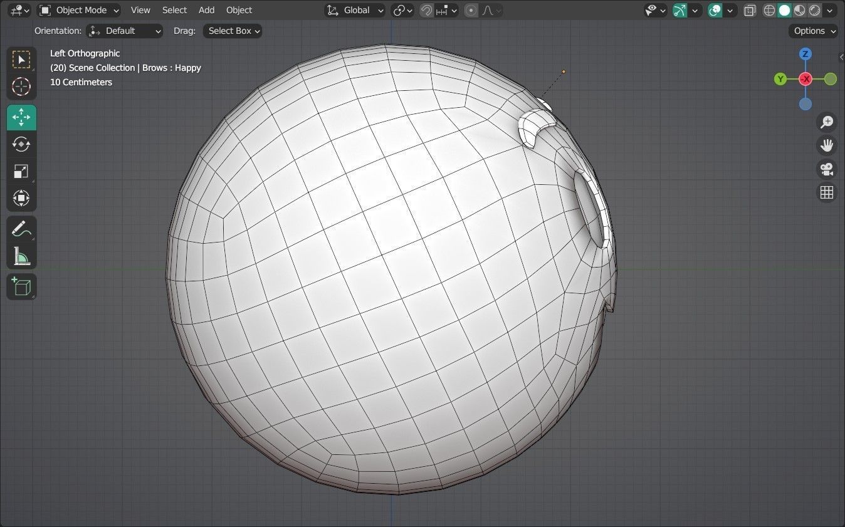Open the editor type selector
Screen dimensions: 845x527
tap(19, 10)
